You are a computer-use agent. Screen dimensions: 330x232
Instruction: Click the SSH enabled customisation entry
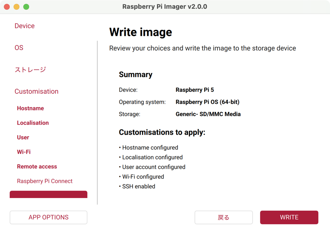coord(139,186)
